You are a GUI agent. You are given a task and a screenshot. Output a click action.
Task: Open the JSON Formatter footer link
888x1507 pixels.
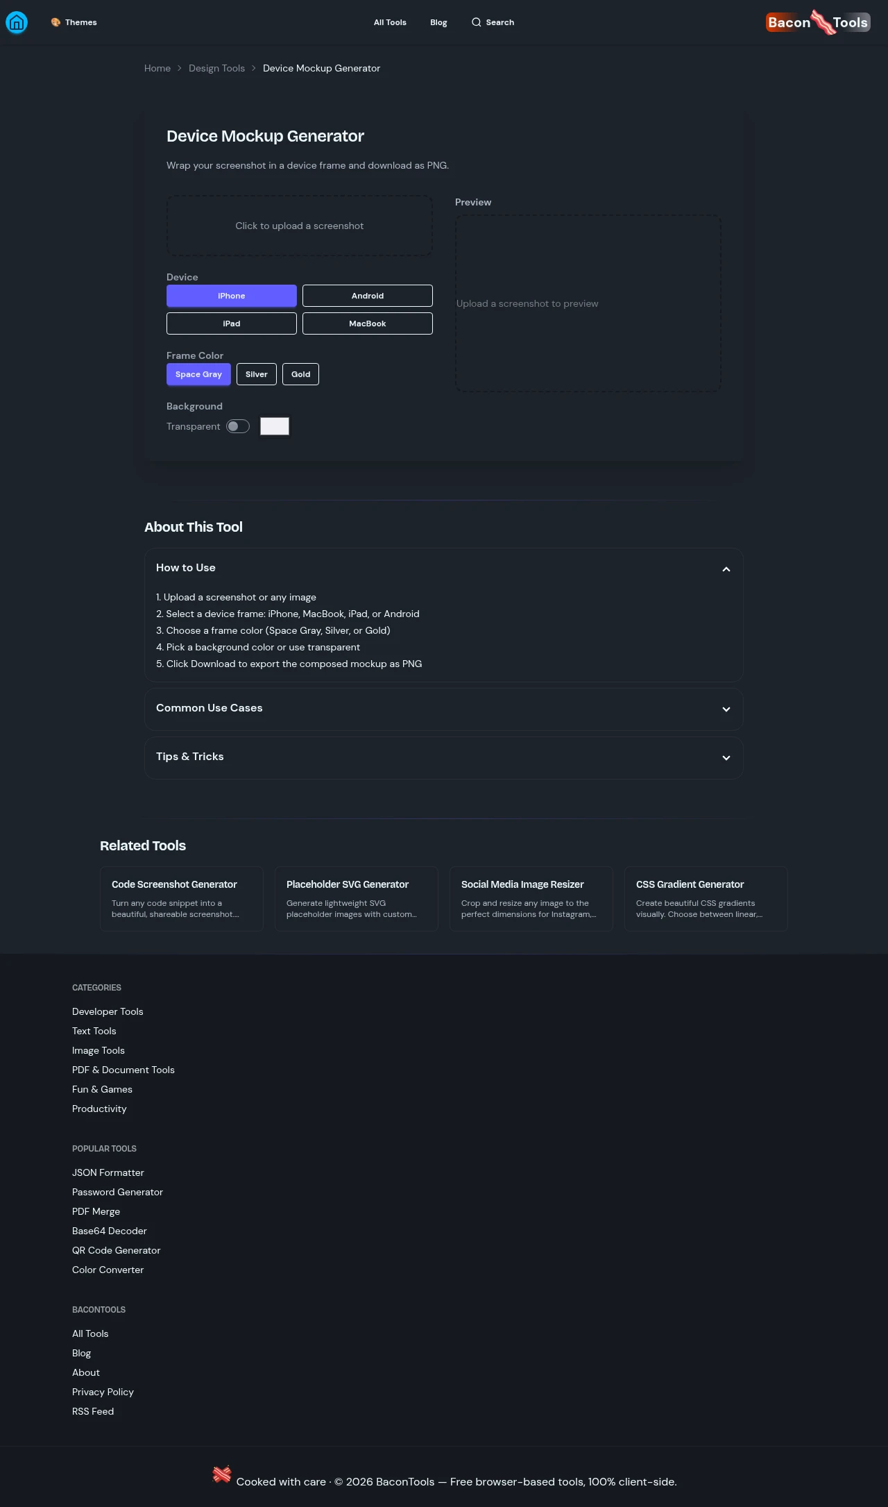click(x=108, y=1172)
